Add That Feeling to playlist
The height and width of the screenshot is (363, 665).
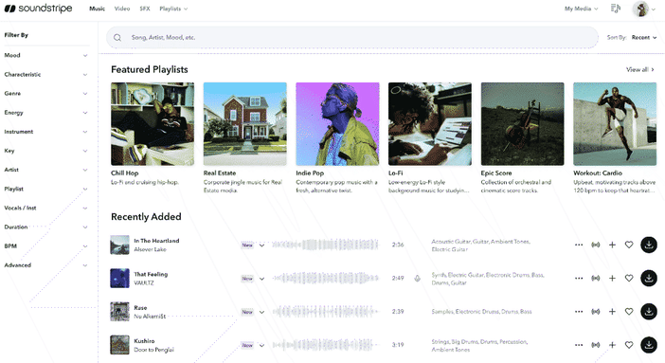coord(612,278)
